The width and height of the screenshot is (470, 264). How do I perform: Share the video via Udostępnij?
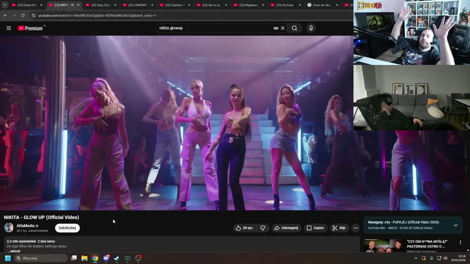tap(286, 228)
